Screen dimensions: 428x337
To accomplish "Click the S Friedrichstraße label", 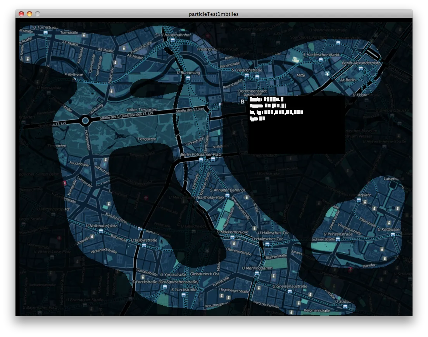I will tap(247, 70).
